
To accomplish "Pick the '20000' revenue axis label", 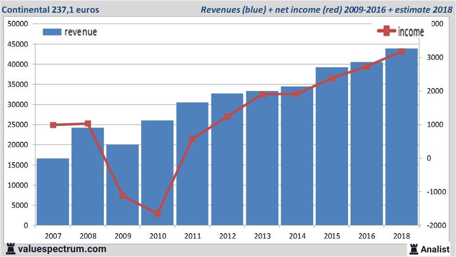I will point(18,145).
